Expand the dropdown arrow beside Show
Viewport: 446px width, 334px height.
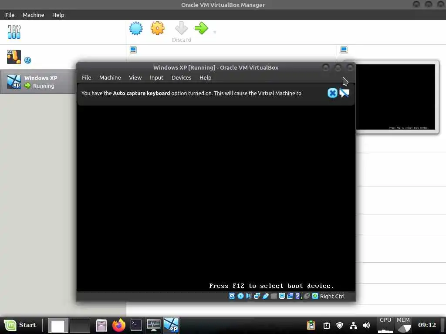215,32
